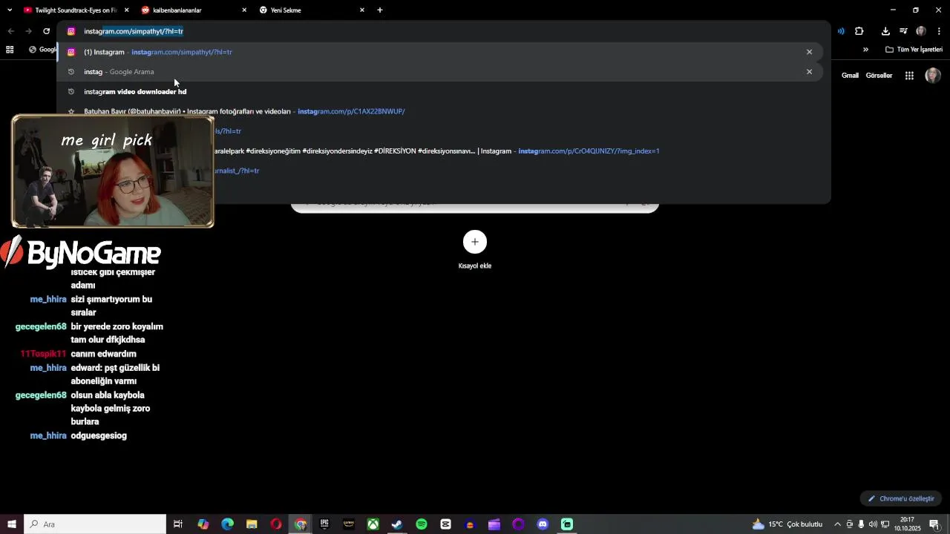Screen dimensions: 950x534
Task: Select the direksiyon Instagram post suggestion
Action: pos(439,151)
